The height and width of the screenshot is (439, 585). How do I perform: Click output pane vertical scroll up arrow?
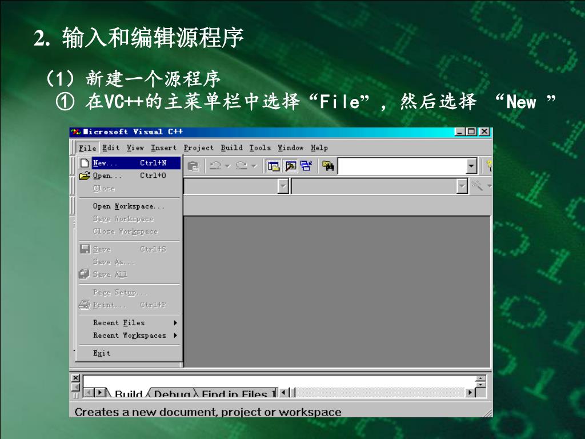point(480,378)
